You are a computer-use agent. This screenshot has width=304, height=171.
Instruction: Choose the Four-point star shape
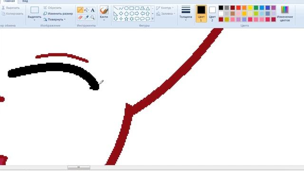(121, 19)
